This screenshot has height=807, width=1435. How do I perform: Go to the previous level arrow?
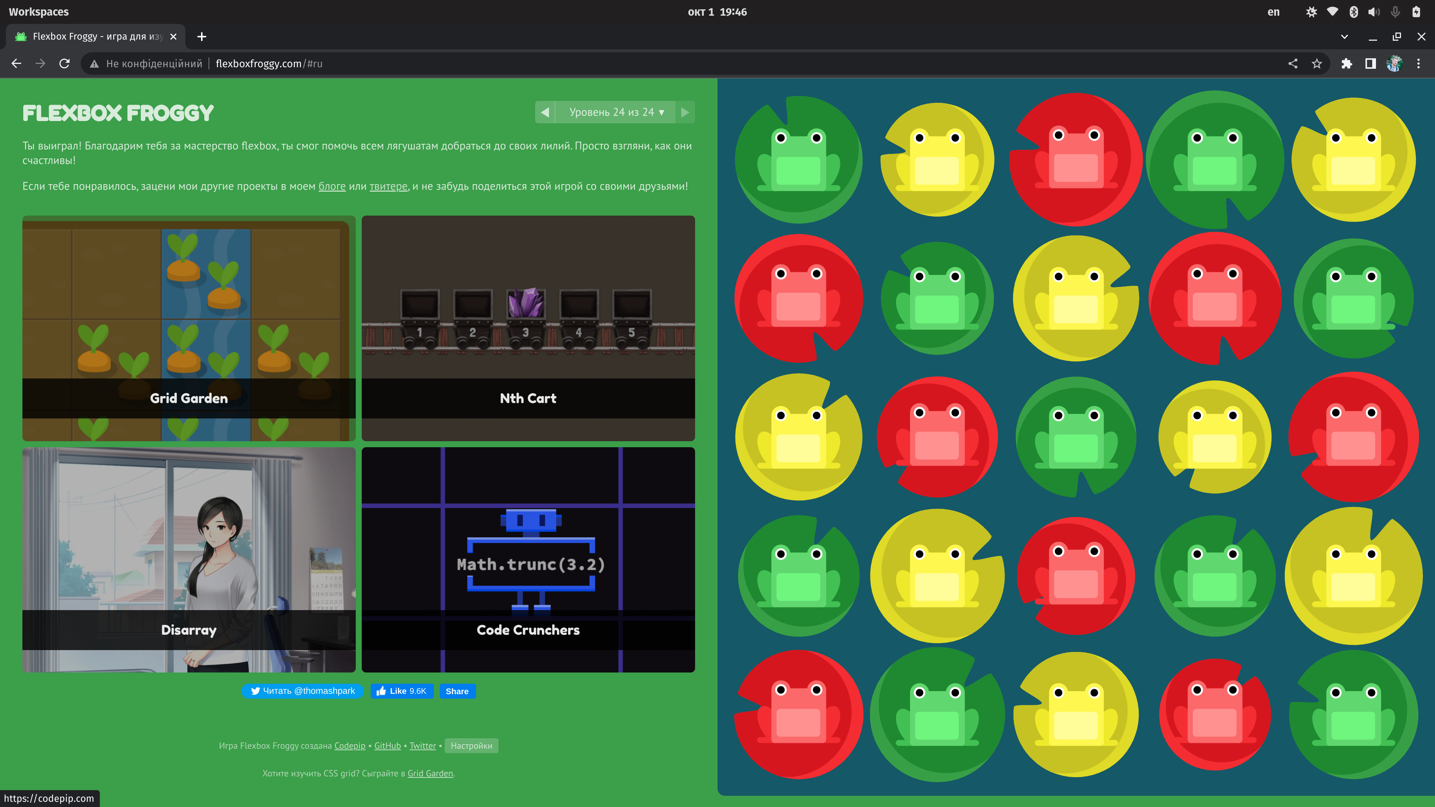coord(545,112)
